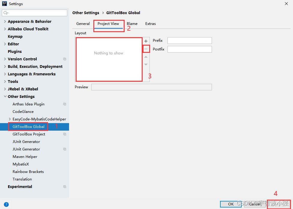Click project-level icon beside GitToolBox Project

[x=65, y=134]
